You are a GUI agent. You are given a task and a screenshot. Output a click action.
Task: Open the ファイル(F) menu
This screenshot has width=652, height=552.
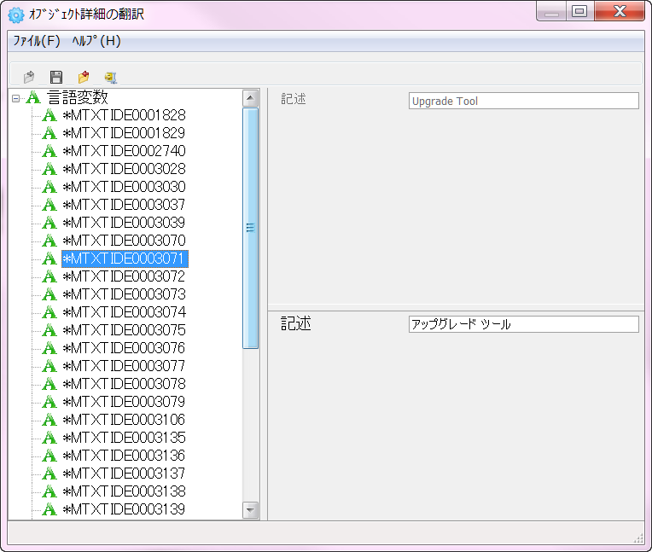37,41
